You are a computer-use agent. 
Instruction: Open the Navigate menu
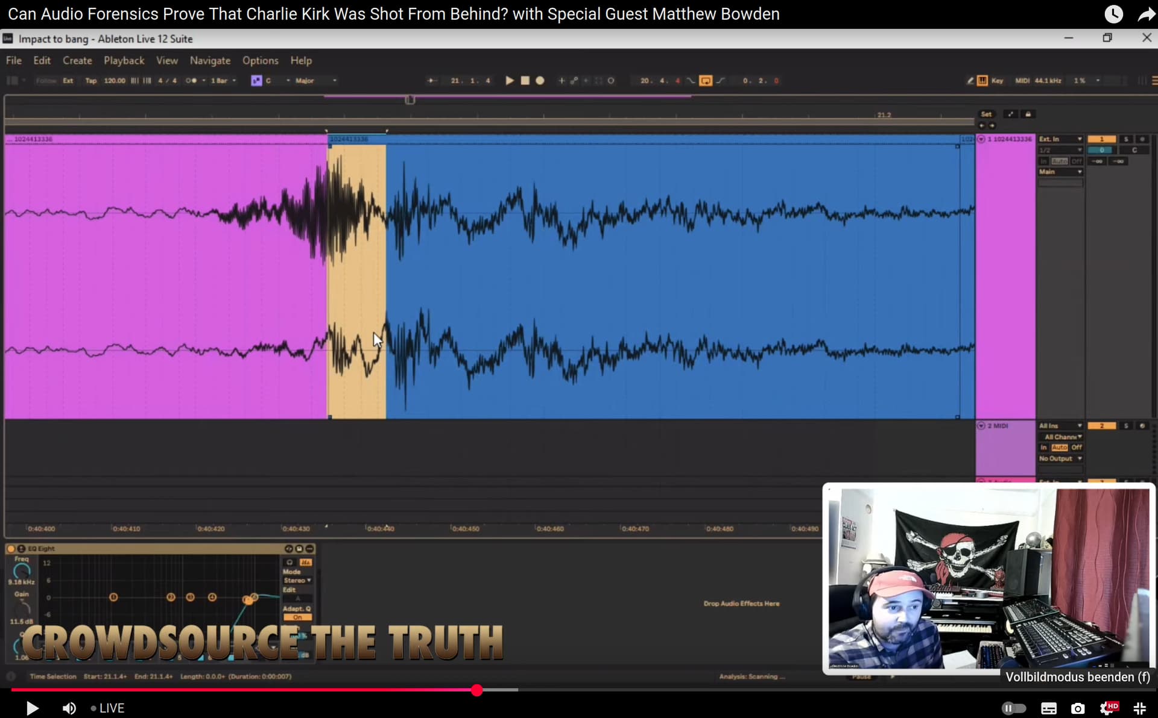[x=210, y=60]
